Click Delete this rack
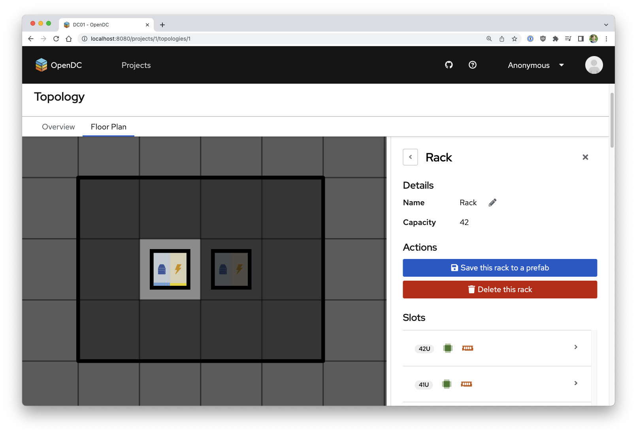This screenshot has width=637, height=435. point(499,289)
